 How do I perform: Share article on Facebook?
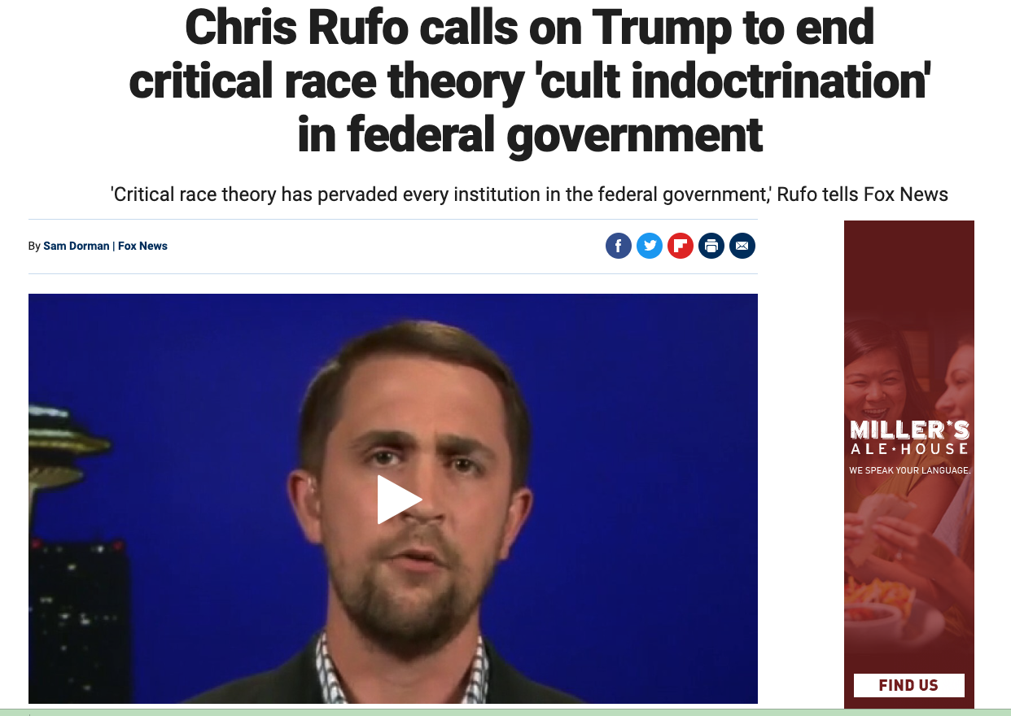pos(618,246)
